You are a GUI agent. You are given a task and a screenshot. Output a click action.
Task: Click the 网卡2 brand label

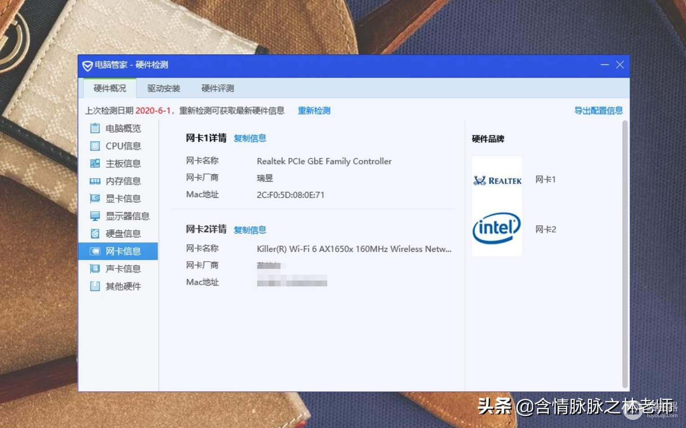click(546, 229)
